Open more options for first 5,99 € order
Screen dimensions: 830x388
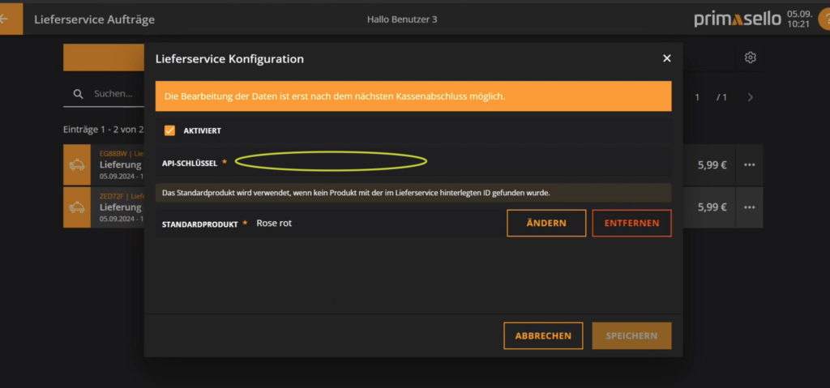coord(749,164)
